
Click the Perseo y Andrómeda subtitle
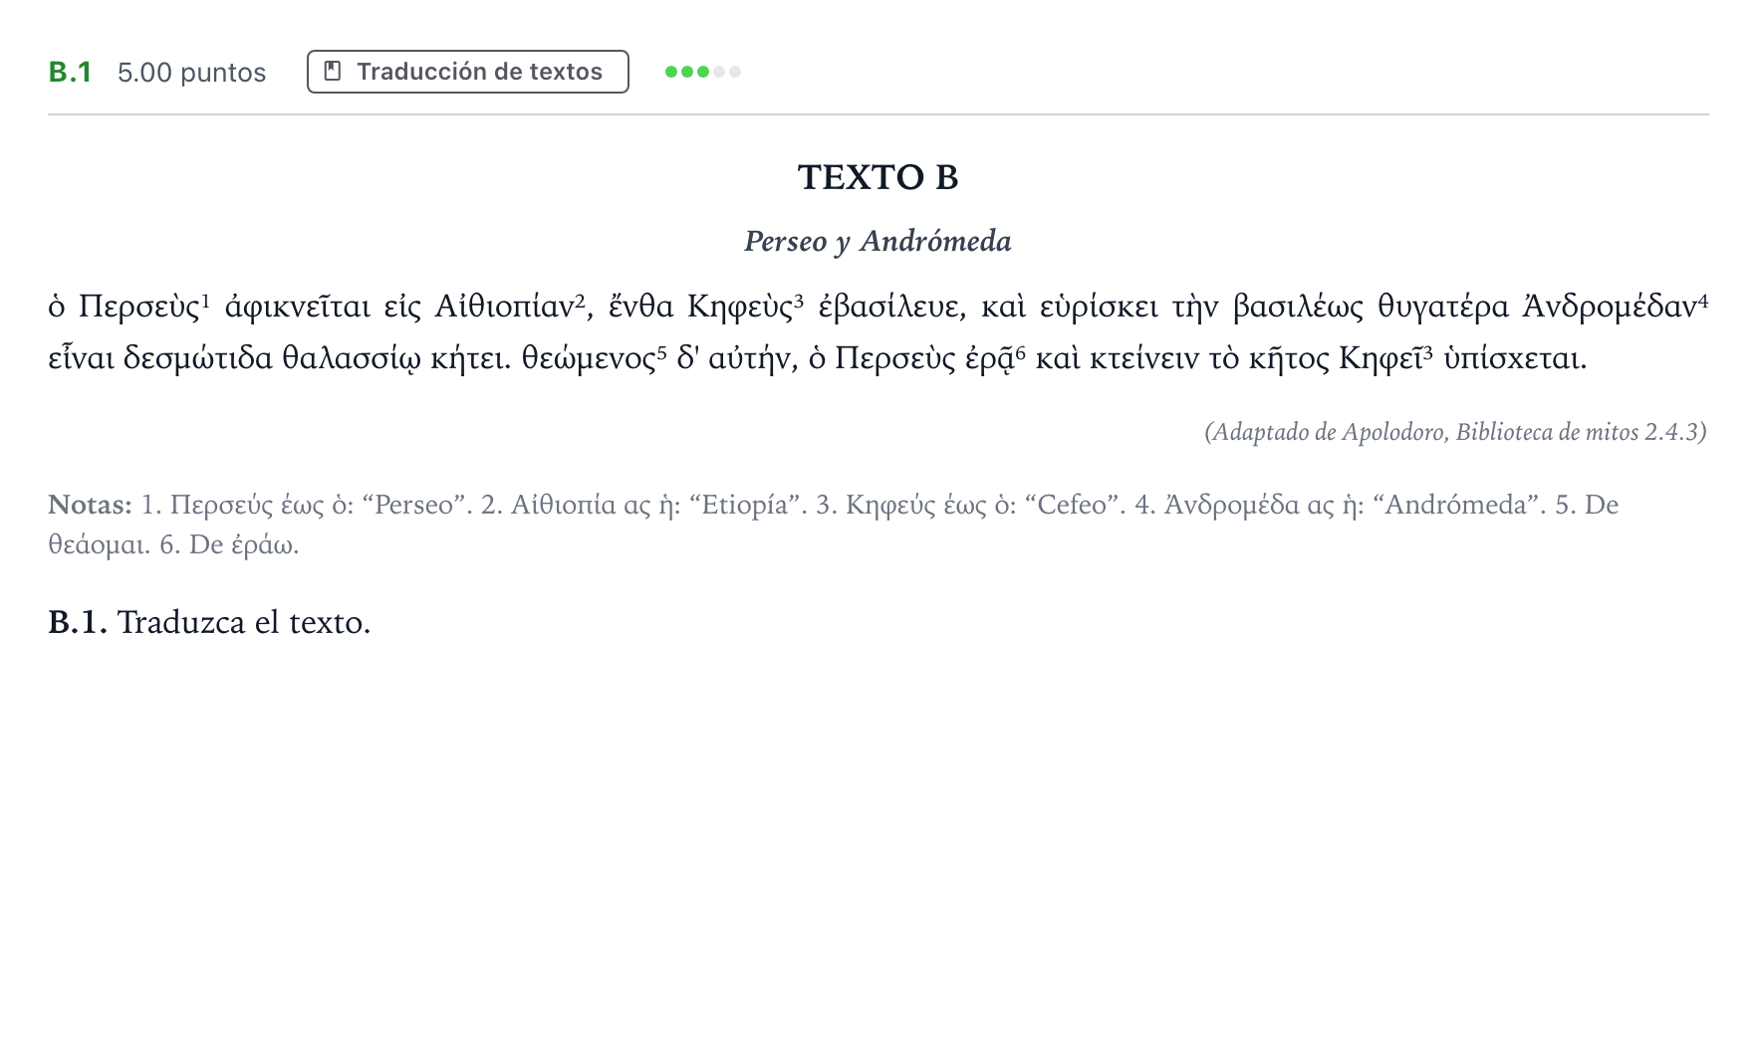tap(878, 241)
